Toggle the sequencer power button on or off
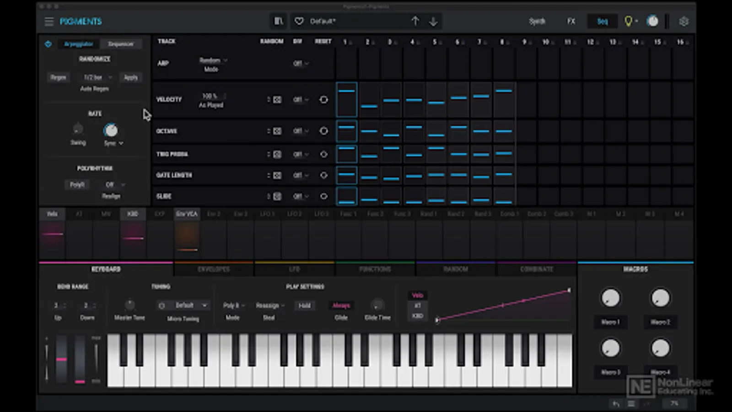732x412 pixels. pos(48,44)
